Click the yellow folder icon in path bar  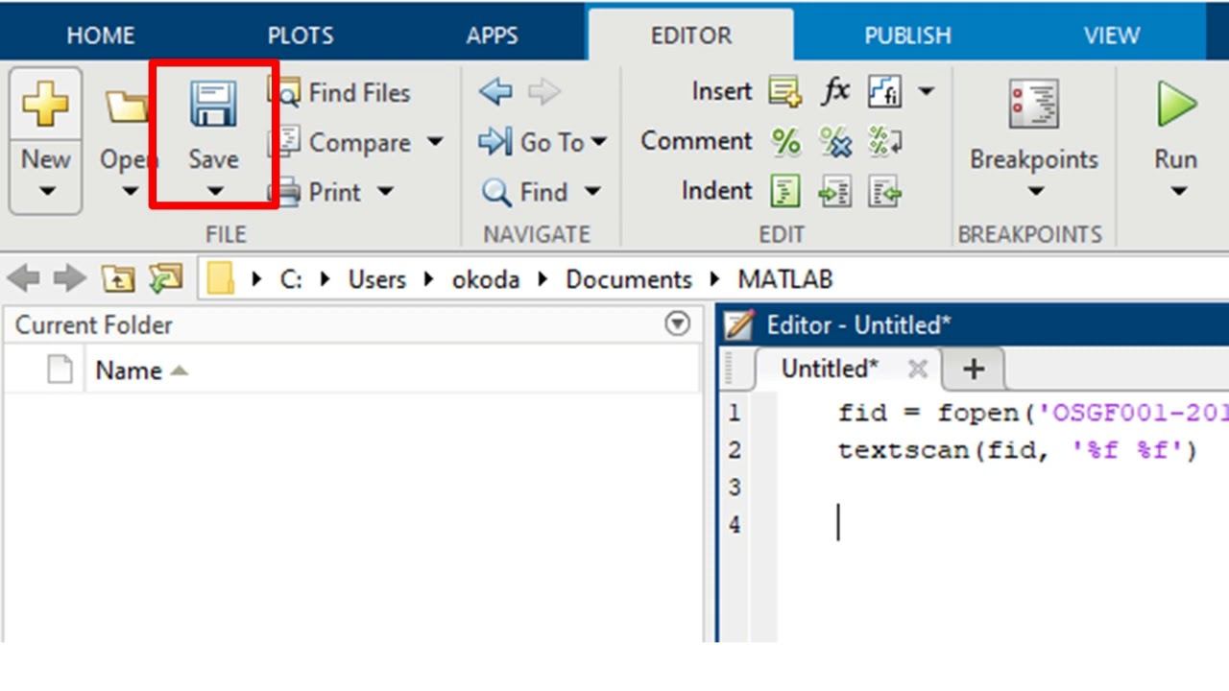(x=221, y=279)
